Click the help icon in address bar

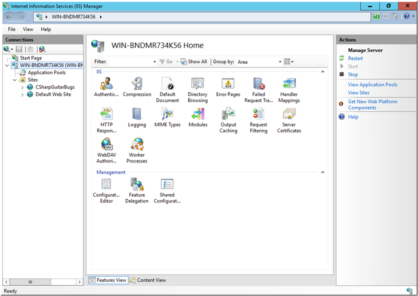pos(406,16)
